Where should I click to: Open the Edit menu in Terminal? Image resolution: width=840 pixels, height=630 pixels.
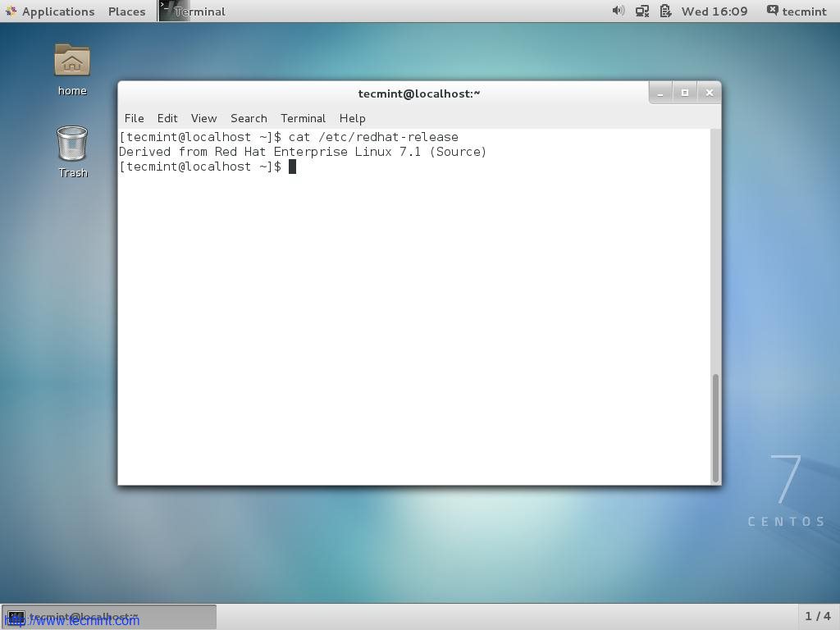click(x=167, y=118)
